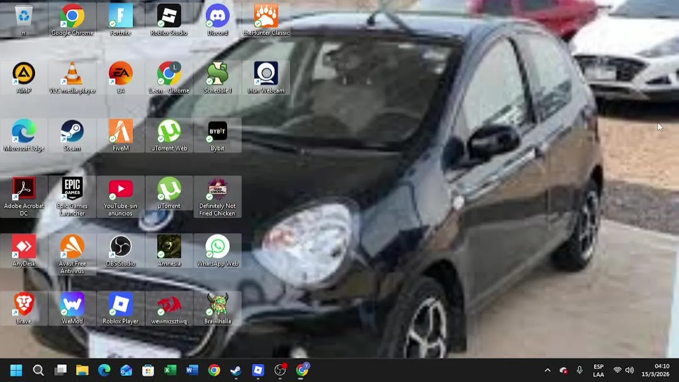The image size is (679, 382).
Task: Open the Discord desktop shortcut
Action: click(217, 20)
